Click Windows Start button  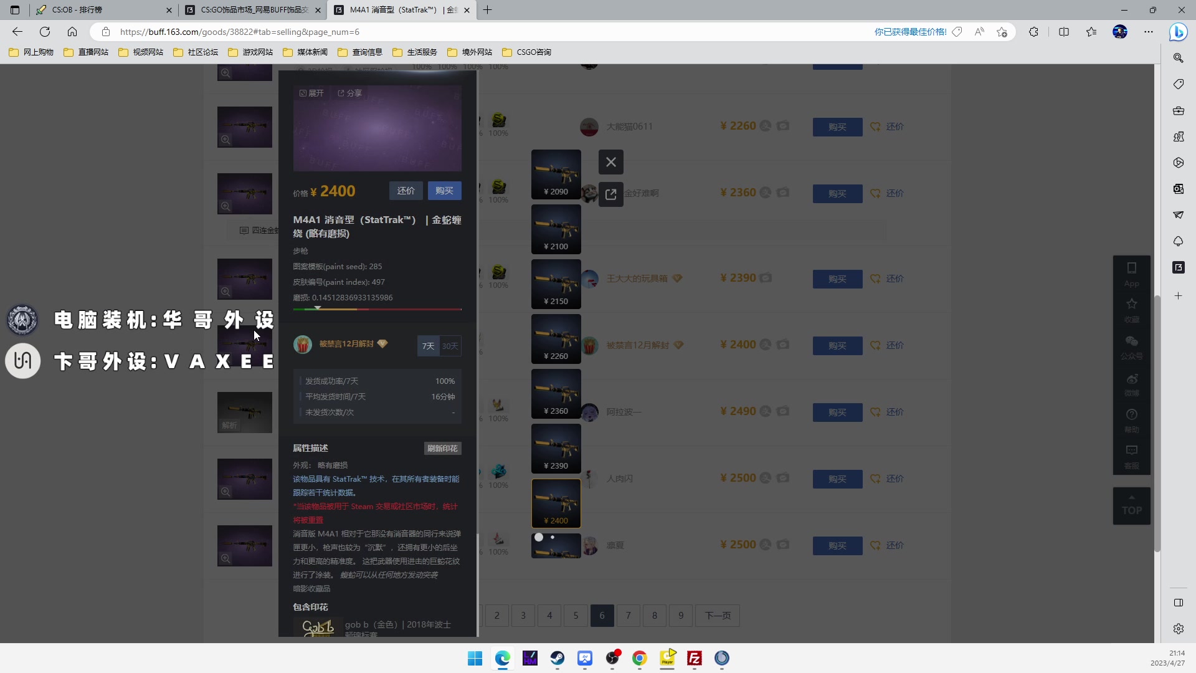click(x=475, y=658)
